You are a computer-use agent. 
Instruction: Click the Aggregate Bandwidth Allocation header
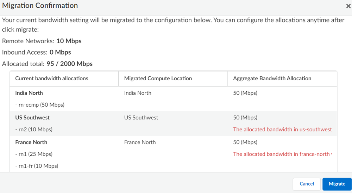pyautogui.click(x=272, y=79)
